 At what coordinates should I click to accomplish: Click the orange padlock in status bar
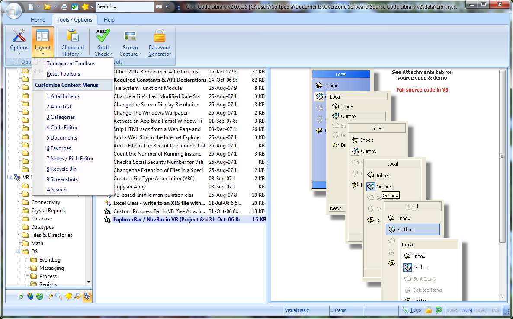pyautogui.click(x=429, y=310)
